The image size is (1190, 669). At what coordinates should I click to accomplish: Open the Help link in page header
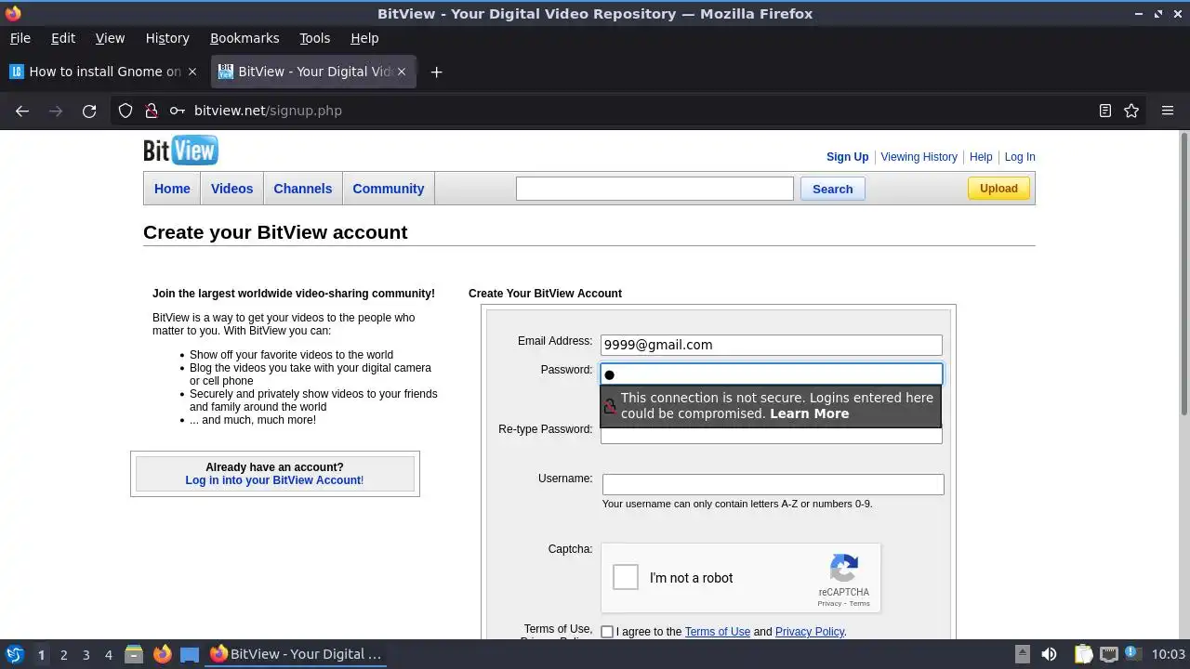[981, 157]
